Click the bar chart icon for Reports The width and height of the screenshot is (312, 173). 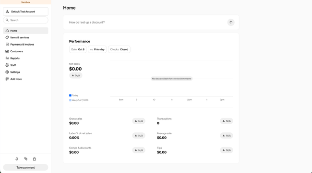coord(7,58)
